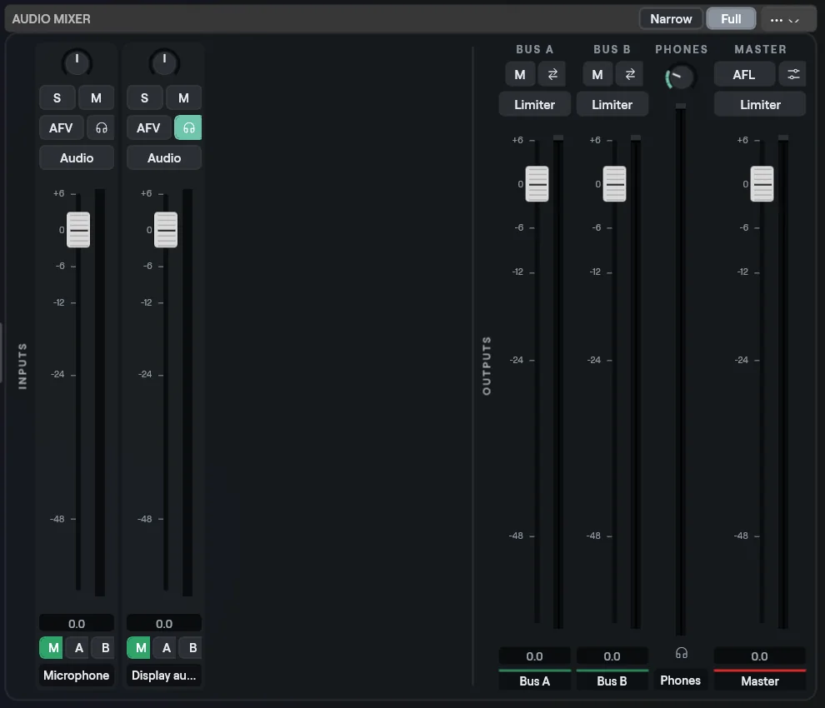Route Display audio to Bus B

(192, 647)
